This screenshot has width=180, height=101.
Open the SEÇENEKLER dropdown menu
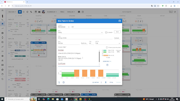52,12
